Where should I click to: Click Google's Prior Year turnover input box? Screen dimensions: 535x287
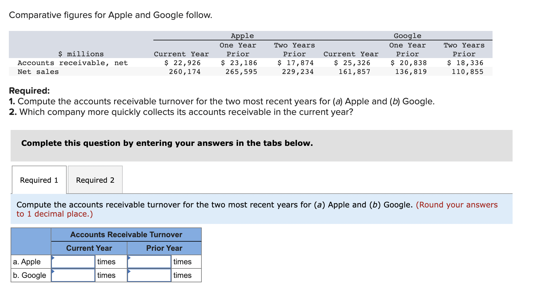[149, 275]
